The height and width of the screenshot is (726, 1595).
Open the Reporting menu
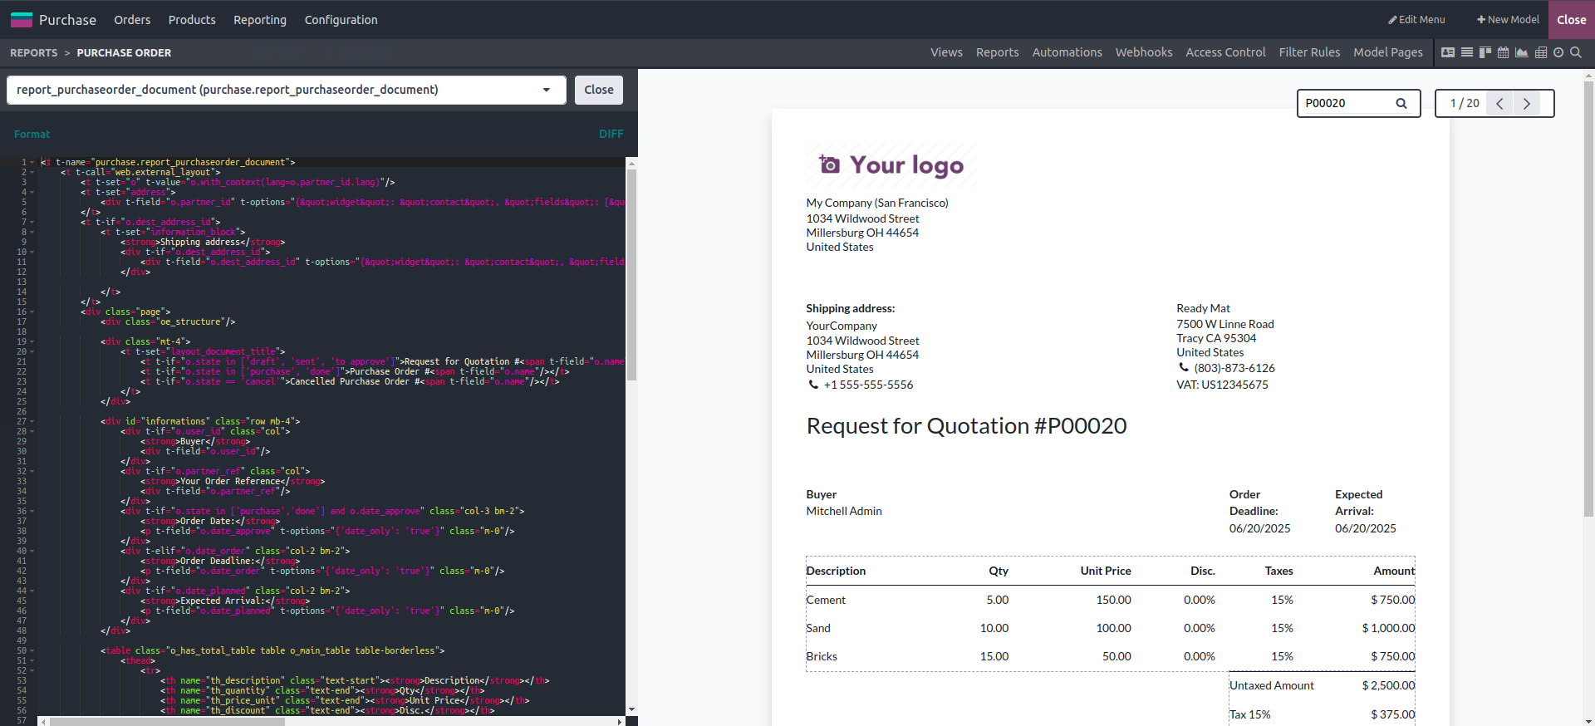click(x=259, y=20)
